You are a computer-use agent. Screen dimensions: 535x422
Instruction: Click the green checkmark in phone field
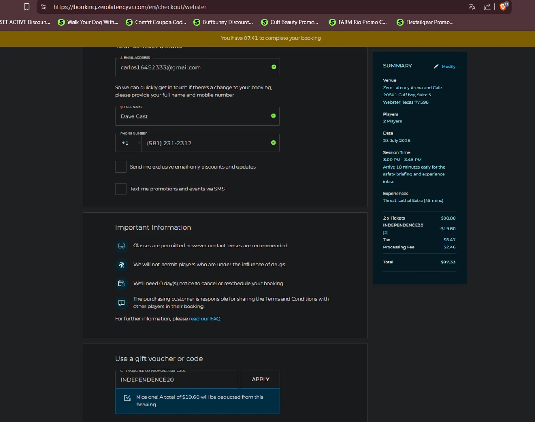tap(273, 142)
